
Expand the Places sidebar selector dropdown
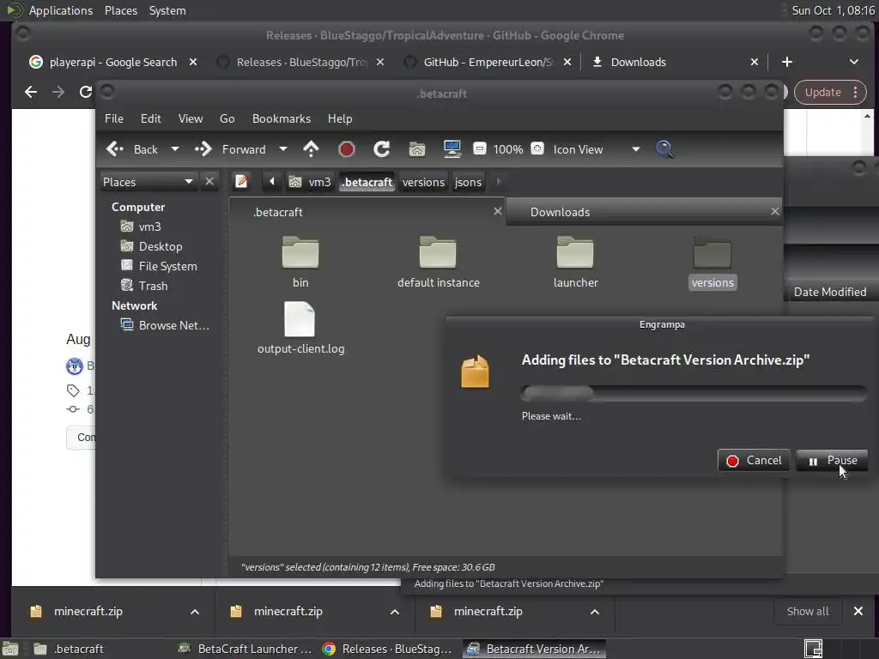[149, 182]
